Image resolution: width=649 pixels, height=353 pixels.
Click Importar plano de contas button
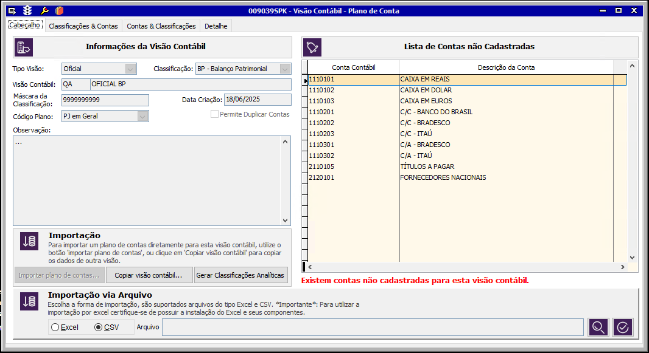[59, 275]
